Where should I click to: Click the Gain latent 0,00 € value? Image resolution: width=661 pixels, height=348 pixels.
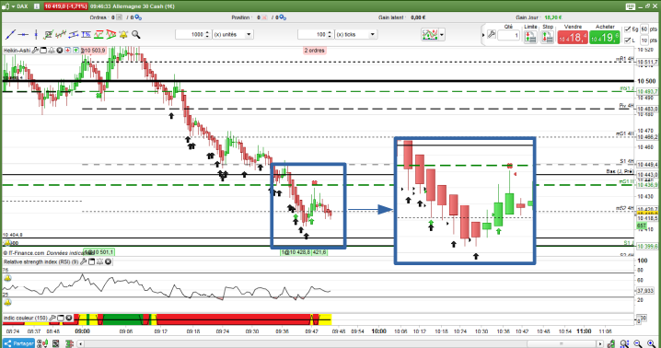[x=418, y=17]
